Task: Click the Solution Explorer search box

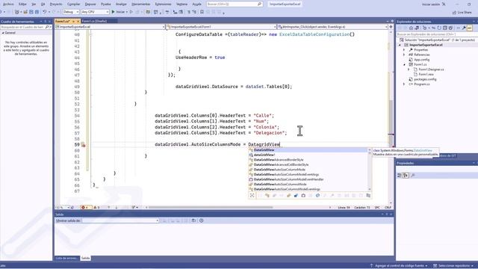Action: (436, 34)
